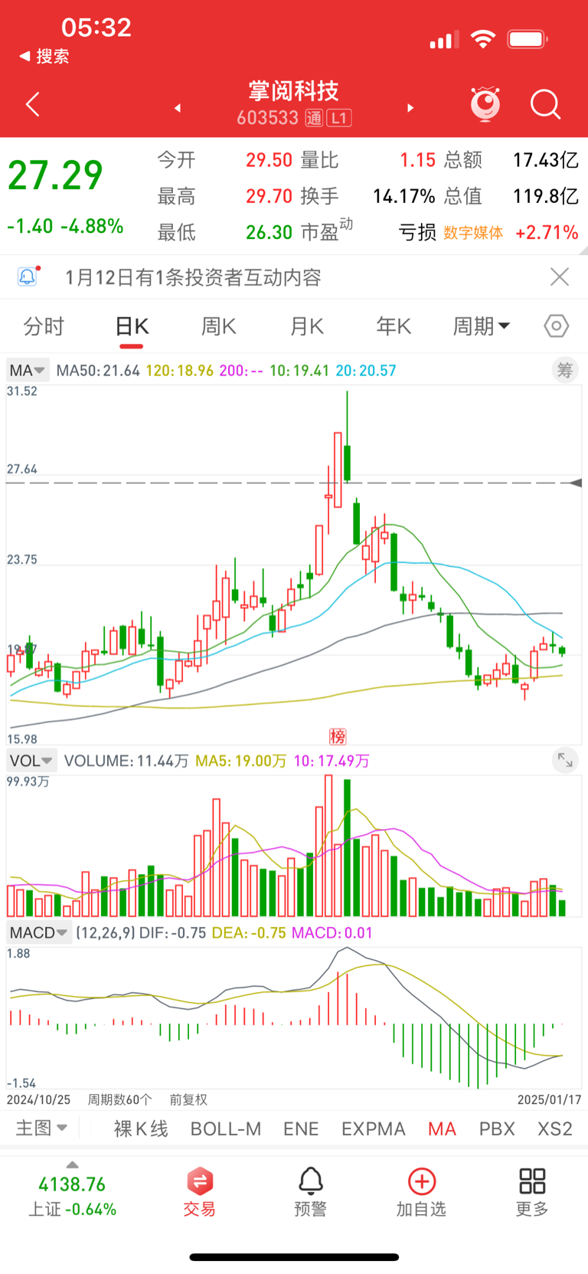588x1274 pixels.
Task: Open the MACD indicator dropdown
Action: pos(39,933)
